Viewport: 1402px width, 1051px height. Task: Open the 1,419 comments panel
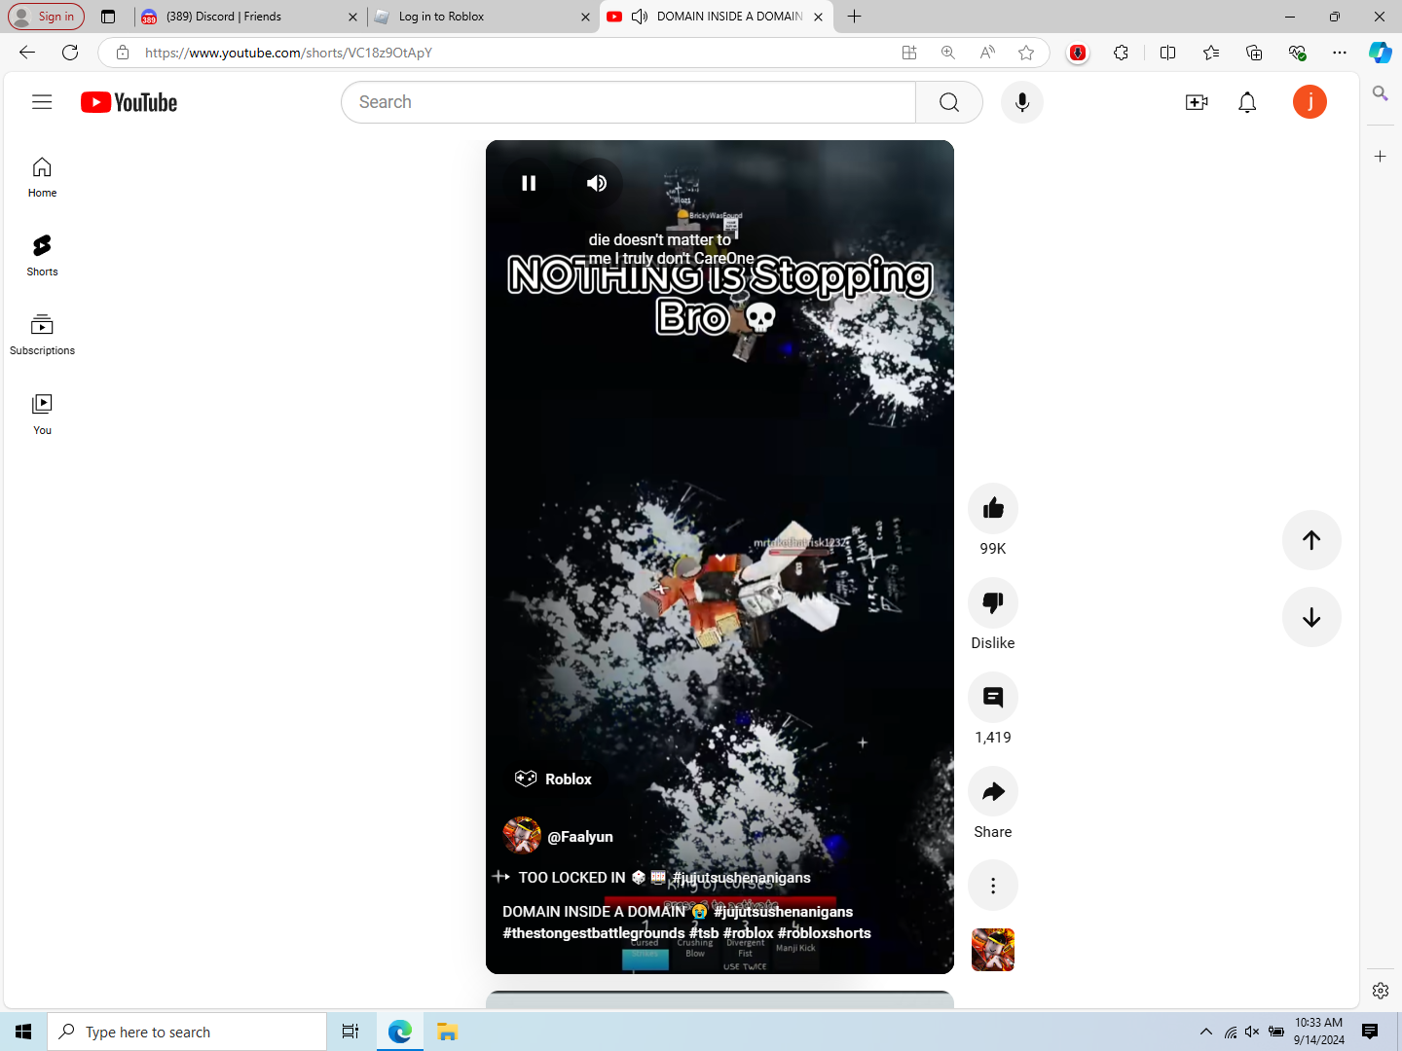(x=993, y=697)
